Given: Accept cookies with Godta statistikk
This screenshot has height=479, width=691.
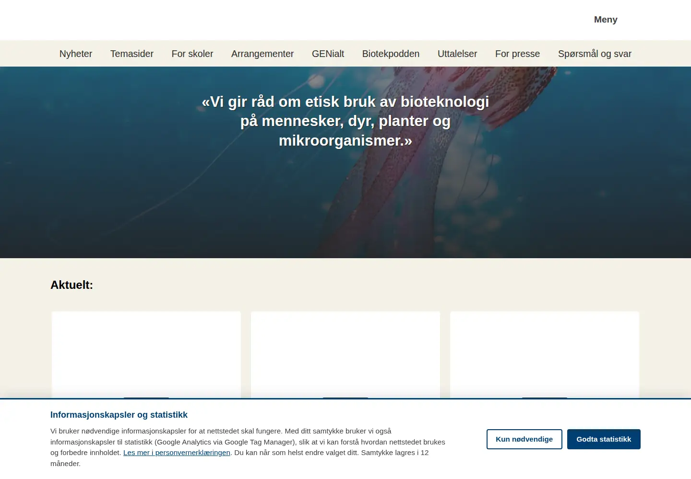Looking at the screenshot, I should [604, 439].
